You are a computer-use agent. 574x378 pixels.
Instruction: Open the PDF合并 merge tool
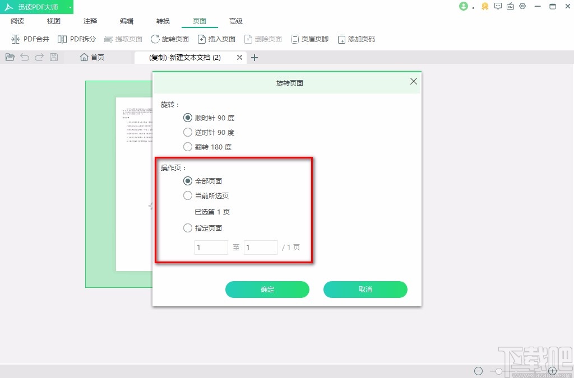30,39
